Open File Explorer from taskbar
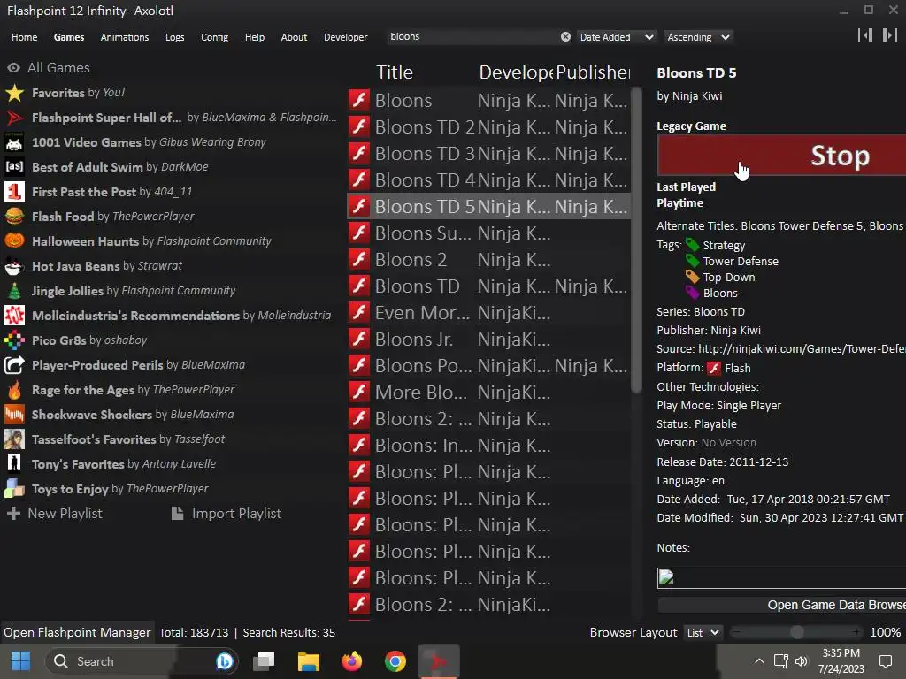This screenshot has width=906, height=679. tap(309, 661)
